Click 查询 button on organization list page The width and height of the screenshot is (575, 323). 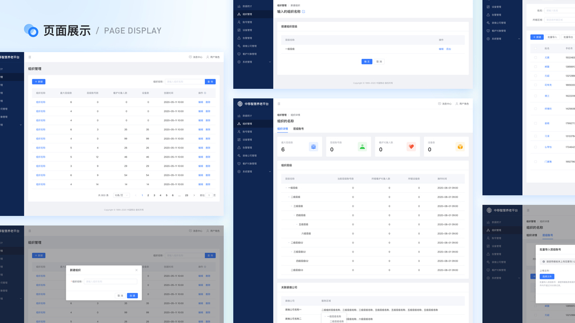(210, 82)
